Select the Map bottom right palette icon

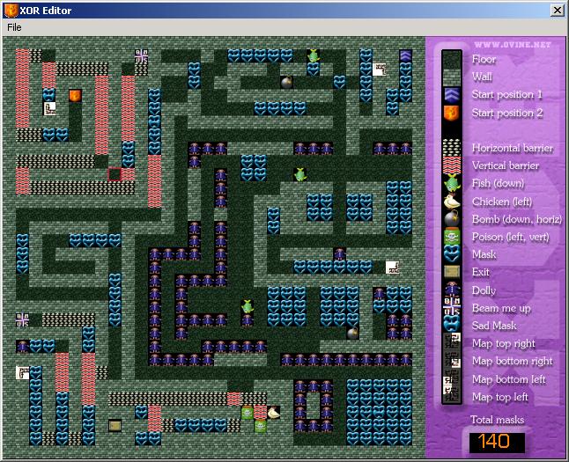(452, 361)
